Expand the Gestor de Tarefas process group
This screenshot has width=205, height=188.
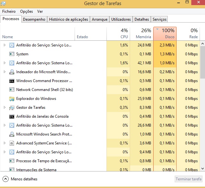click(x=4, y=108)
